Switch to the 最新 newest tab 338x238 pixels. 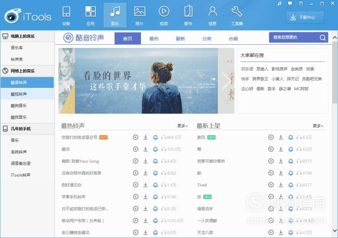180,39
